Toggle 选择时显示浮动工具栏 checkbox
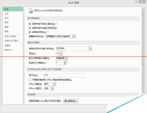This screenshot has width=147, height=113. click(30, 24)
